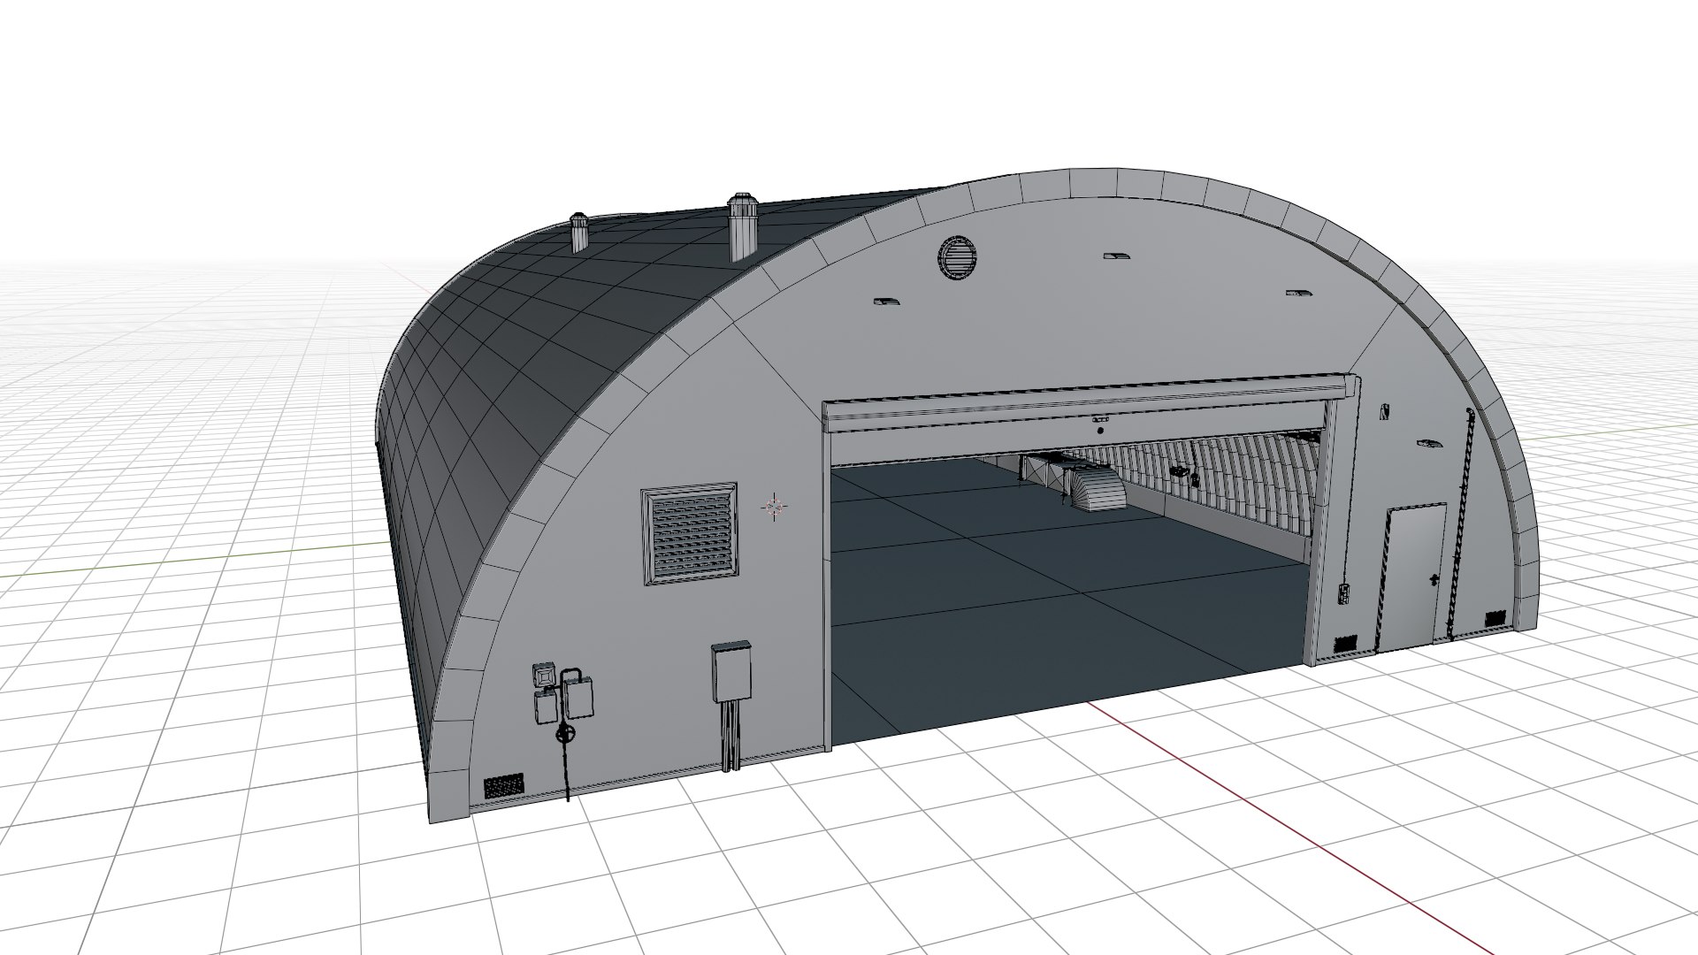The height and width of the screenshot is (955, 1698).
Task: Select the square louvered vent on the front wall
Action: click(x=689, y=533)
